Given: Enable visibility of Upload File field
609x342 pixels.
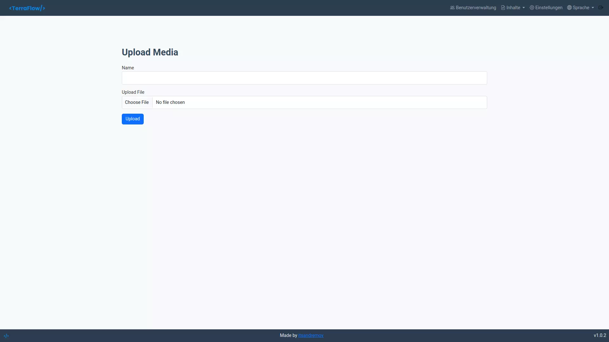Looking at the screenshot, I should click(304, 102).
